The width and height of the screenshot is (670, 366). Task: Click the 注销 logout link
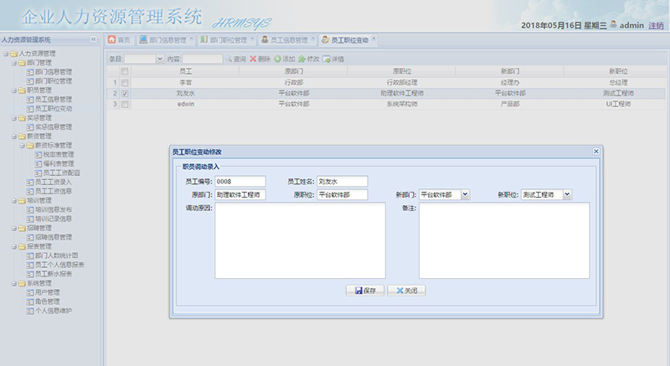[x=656, y=26]
